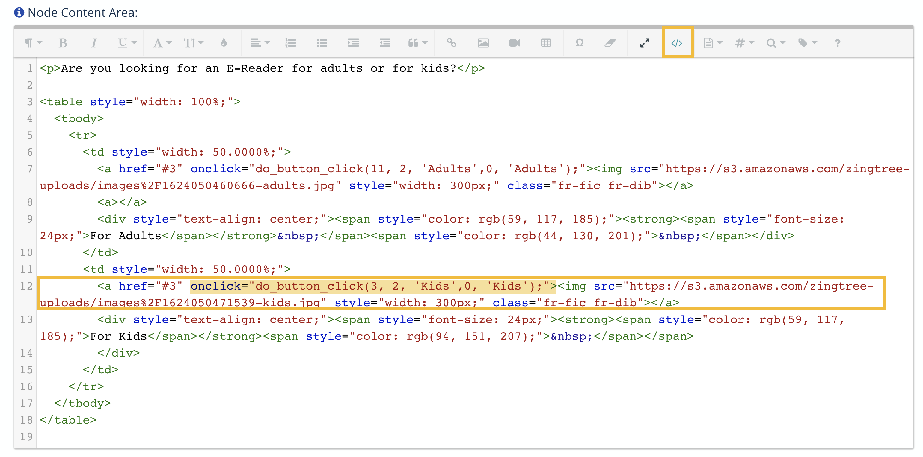Open the Insert Link tool
Screen dimensions: 923x457
coord(451,43)
